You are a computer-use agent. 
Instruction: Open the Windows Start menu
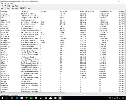point(2,98)
